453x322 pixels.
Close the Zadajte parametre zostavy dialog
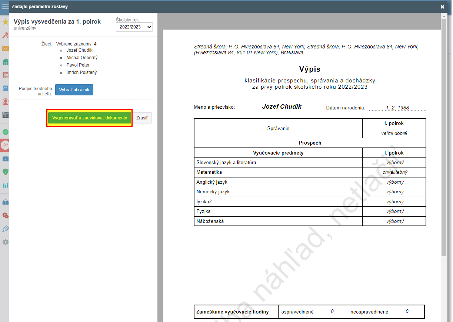(442, 7)
